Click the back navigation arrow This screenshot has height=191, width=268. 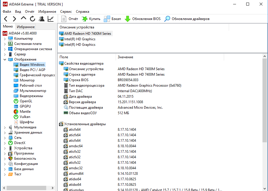[6, 19]
